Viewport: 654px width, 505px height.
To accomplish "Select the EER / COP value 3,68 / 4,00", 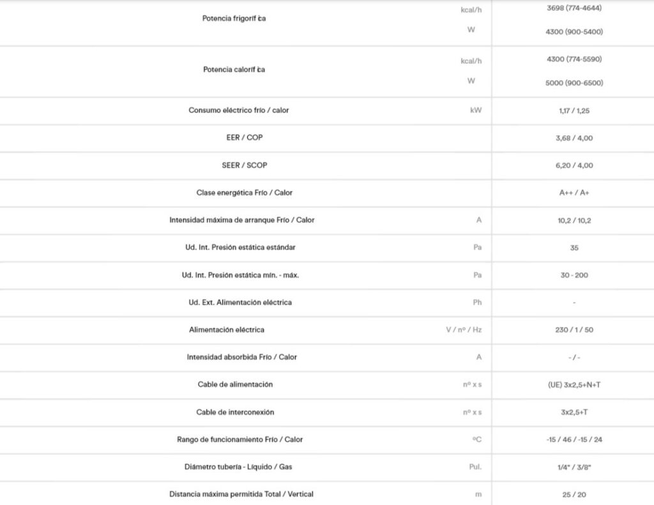I will (574, 138).
